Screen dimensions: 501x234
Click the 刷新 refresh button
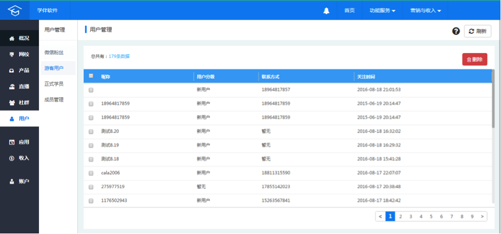477,31
